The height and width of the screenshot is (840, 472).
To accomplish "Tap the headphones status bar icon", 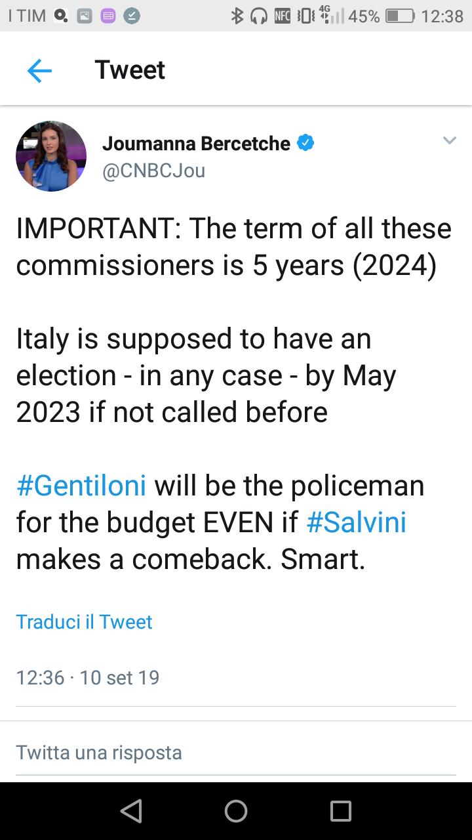I will click(260, 16).
